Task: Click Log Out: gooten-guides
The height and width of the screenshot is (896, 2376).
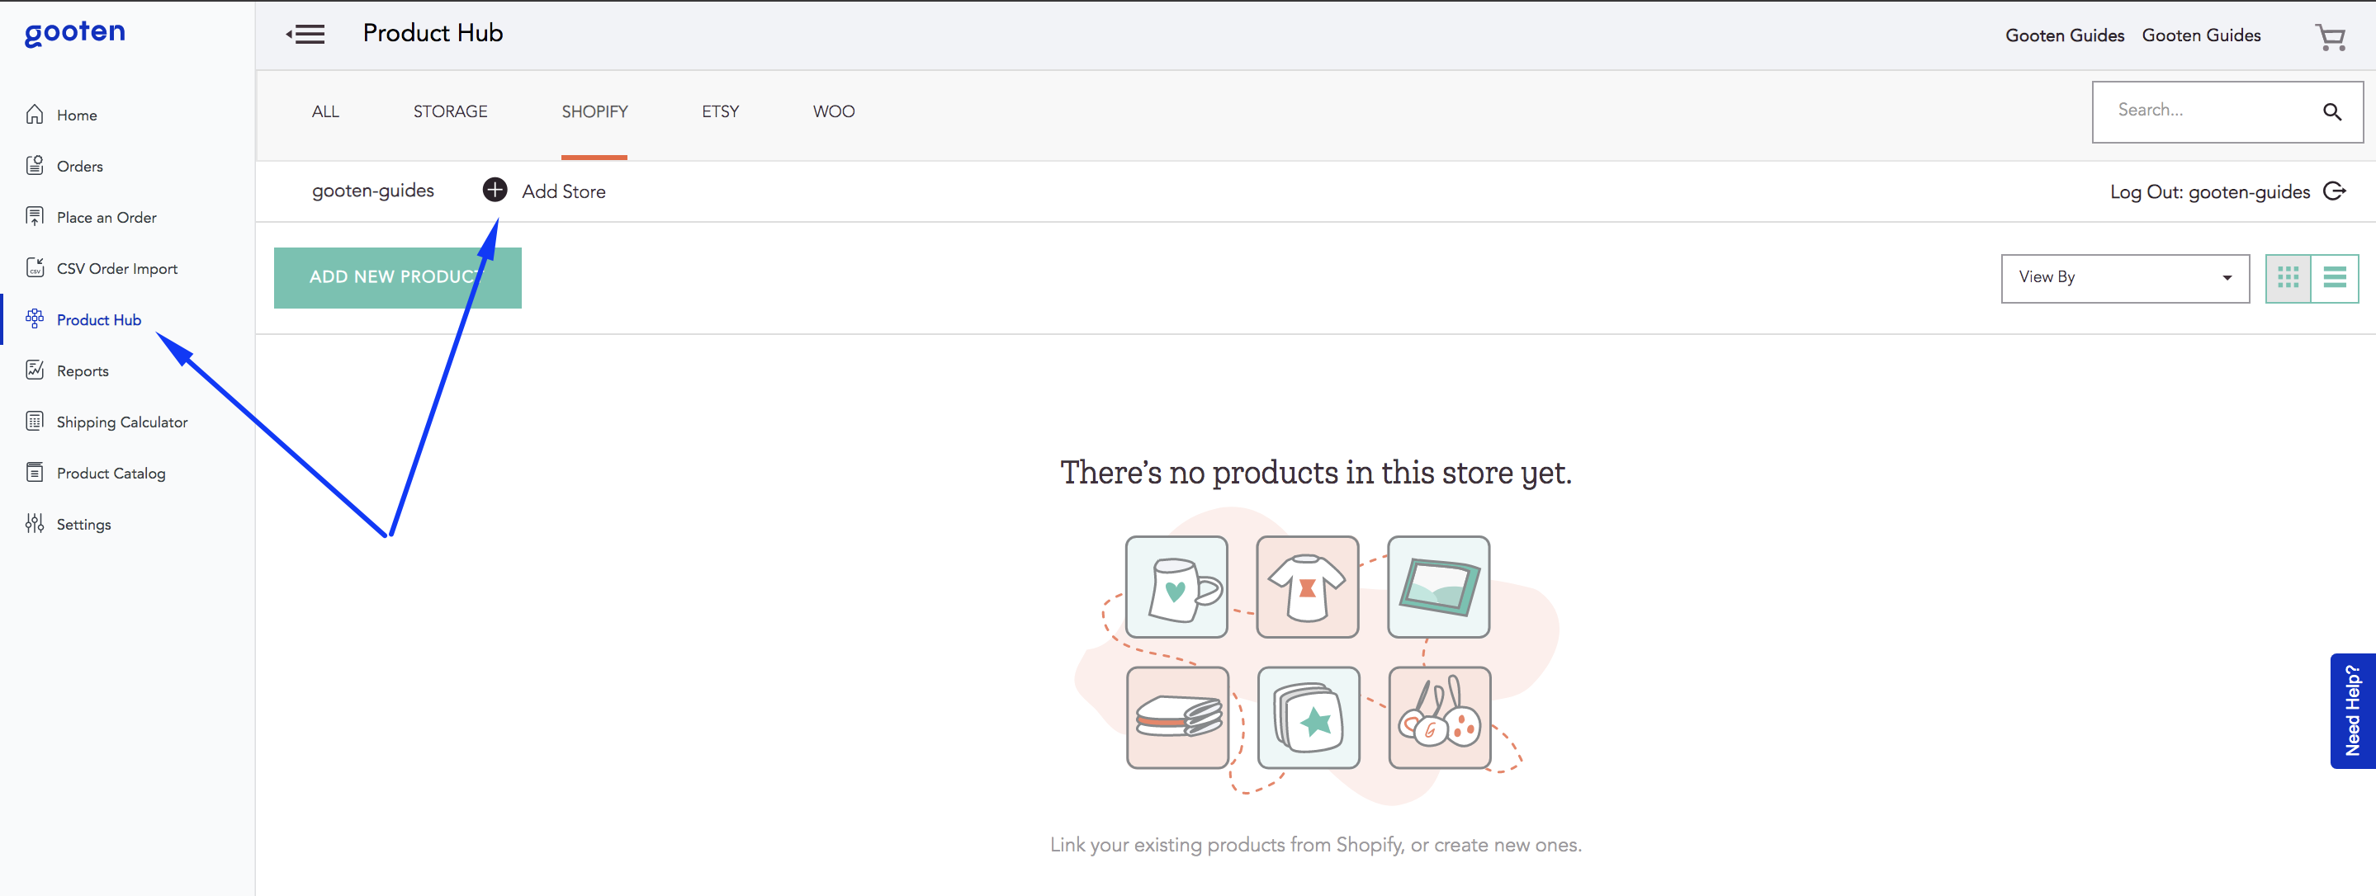Action: [x=2209, y=191]
